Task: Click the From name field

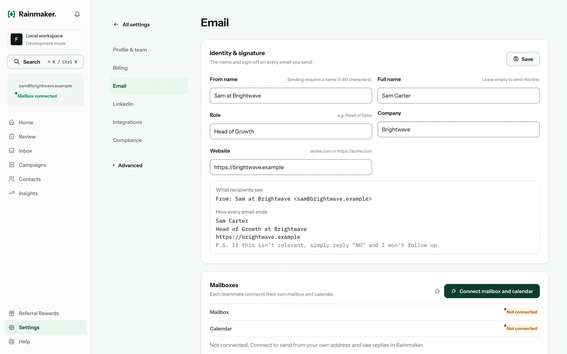Action: (x=291, y=96)
